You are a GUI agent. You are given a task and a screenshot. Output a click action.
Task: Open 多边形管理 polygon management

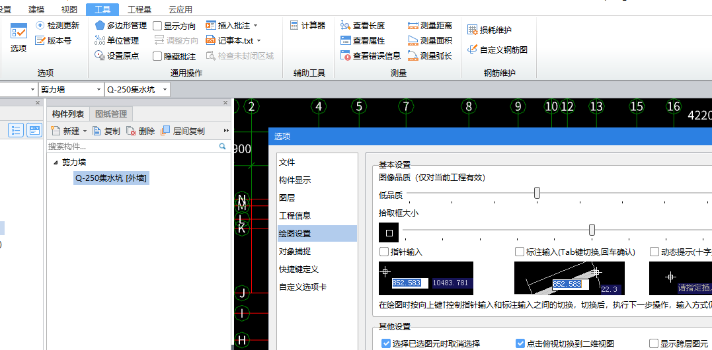(120, 25)
